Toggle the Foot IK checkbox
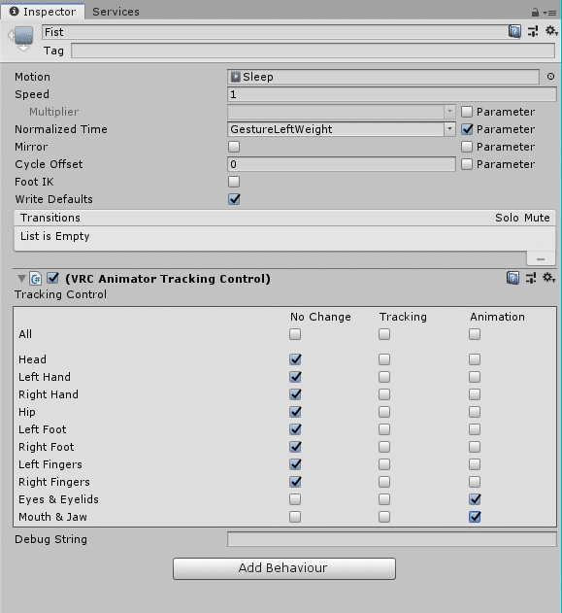The image size is (562, 613). [x=234, y=182]
